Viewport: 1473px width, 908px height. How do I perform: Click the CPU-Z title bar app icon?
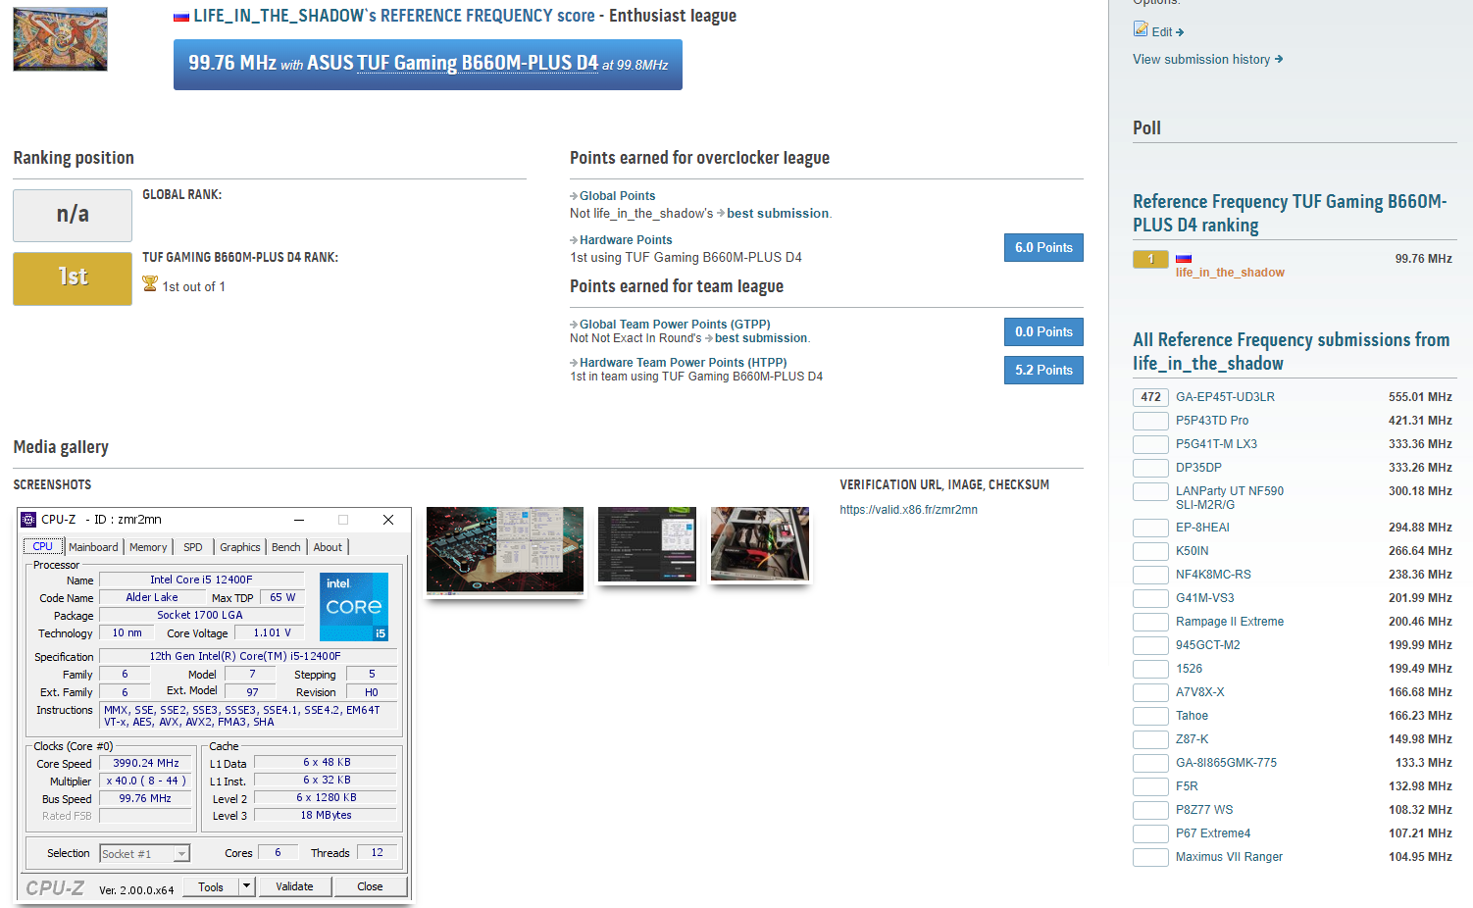coord(28,520)
